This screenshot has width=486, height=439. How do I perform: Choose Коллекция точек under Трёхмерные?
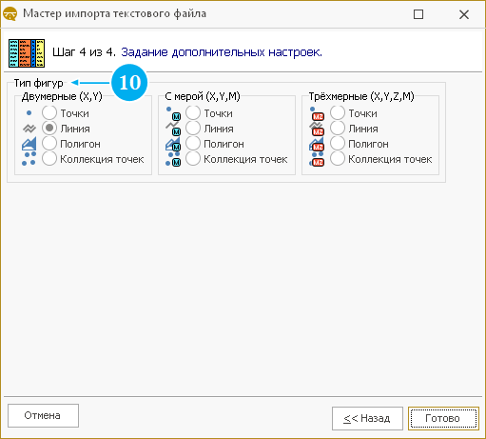click(380, 159)
